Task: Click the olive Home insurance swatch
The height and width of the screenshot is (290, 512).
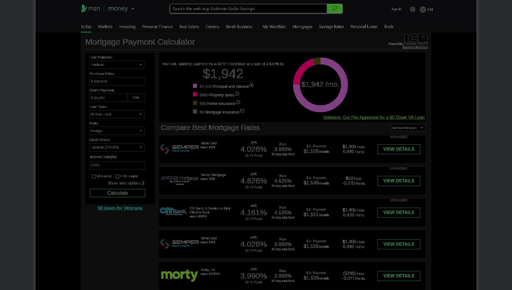Action: coord(195,103)
